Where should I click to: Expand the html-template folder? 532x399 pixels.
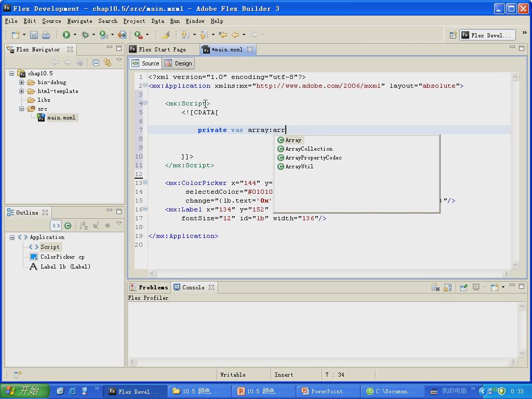point(21,91)
